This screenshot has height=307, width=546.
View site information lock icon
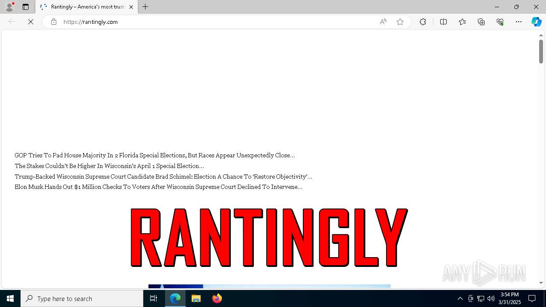[x=54, y=22]
